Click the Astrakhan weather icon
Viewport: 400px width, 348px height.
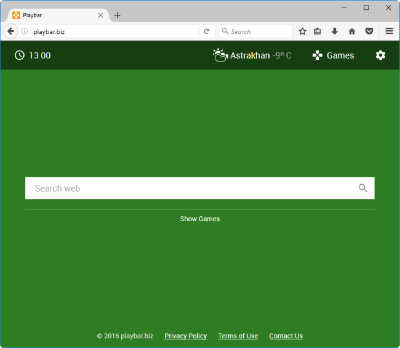pyautogui.click(x=220, y=55)
